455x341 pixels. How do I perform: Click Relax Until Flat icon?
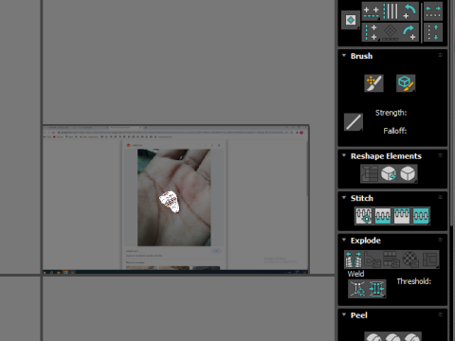coord(389,173)
